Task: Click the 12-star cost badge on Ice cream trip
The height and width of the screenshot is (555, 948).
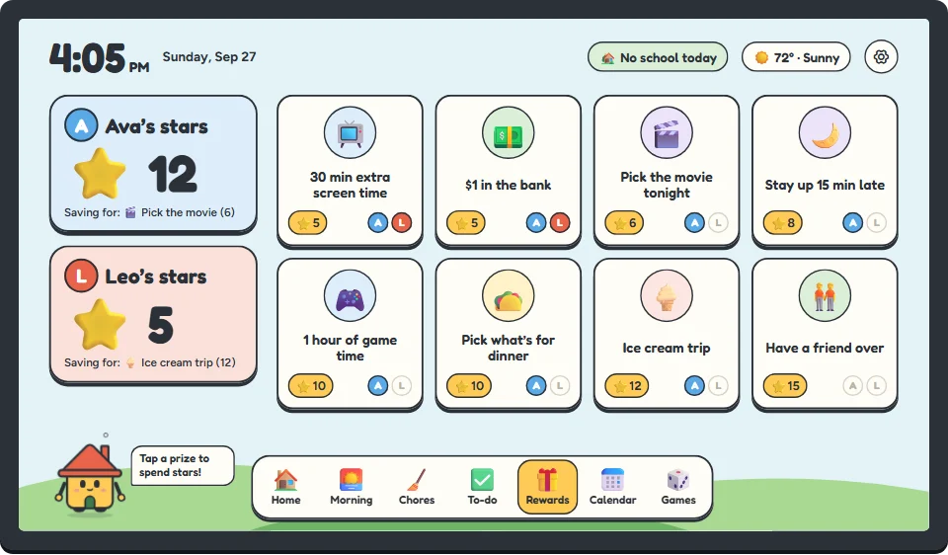Action: tap(627, 386)
